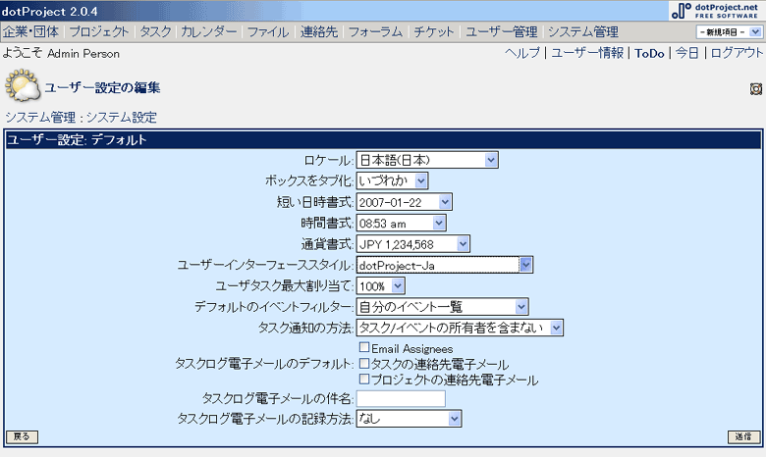
Task: Click the 今日 link
Action: tap(686, 53)
